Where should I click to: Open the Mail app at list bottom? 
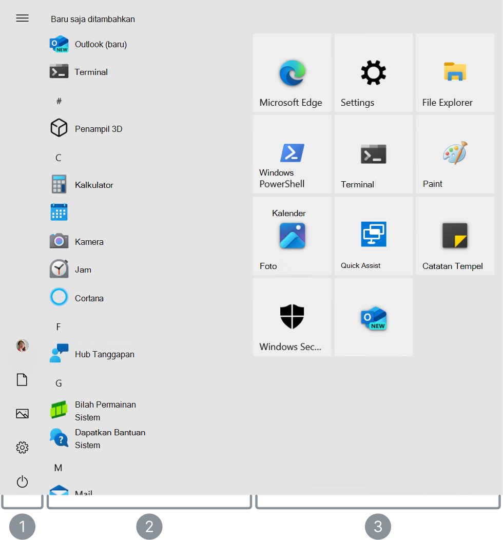coord(71,490)
